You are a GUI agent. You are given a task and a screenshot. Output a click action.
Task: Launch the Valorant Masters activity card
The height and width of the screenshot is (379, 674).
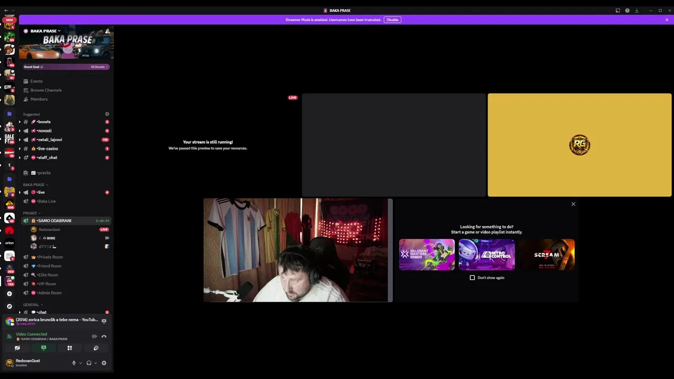point(427,255)
